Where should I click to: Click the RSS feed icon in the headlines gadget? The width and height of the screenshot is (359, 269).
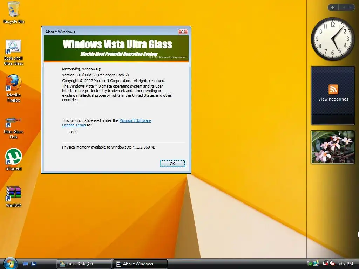(333, 89)
